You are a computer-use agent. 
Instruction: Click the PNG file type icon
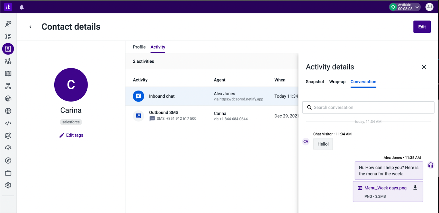360,188
